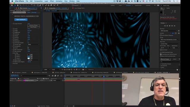Screen dimensions: 190x107
Task: Select the Roto Brush tool
Action: [54, 5]
